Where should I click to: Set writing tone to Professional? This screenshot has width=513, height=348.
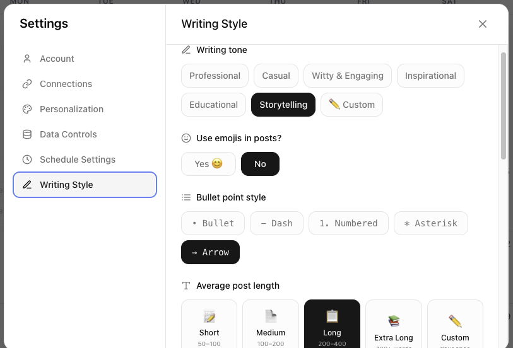coord(215,76)
